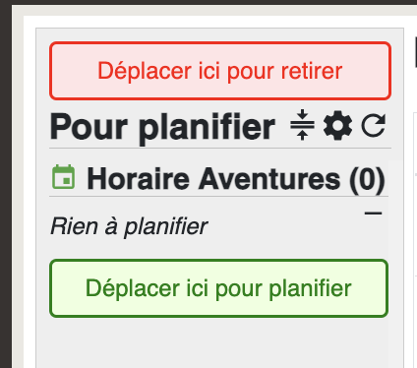Open the gear settings icon
Screen dimensions: 417x368
337,126
